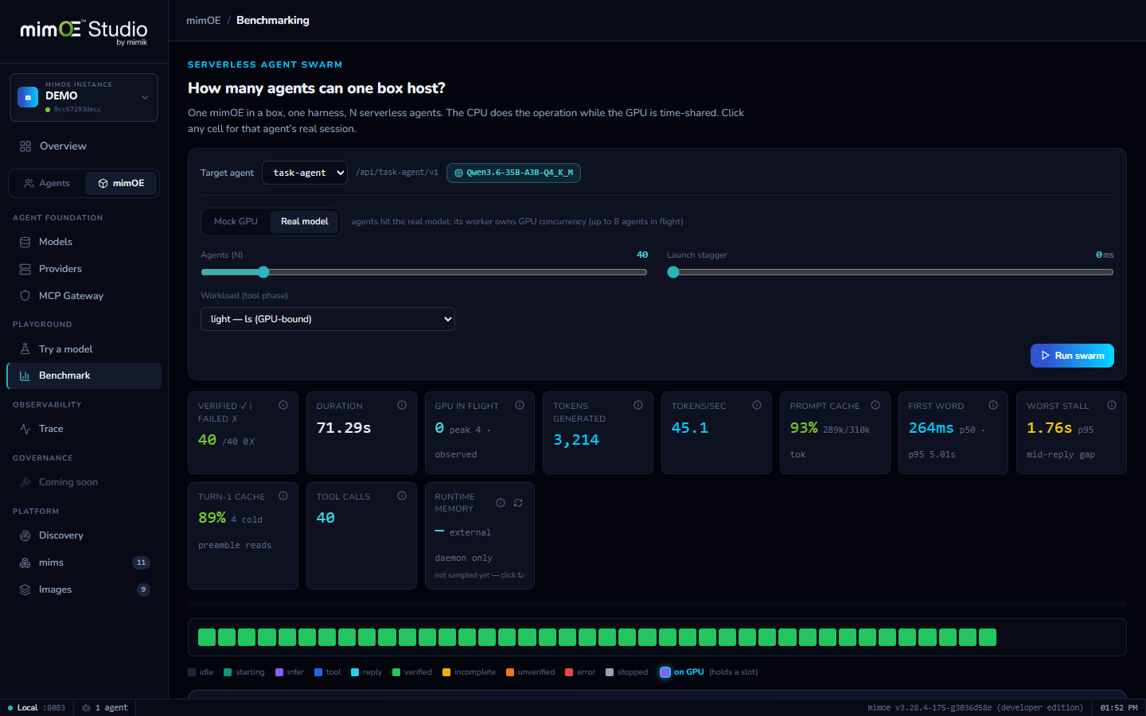1146x716 pixels.
Task: Open the mims platform page
Action: 84,562
